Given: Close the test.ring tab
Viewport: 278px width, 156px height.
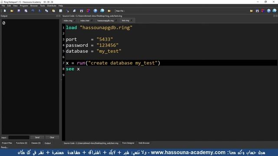Looking at the screenshot, I should click(x=131, y=20).
